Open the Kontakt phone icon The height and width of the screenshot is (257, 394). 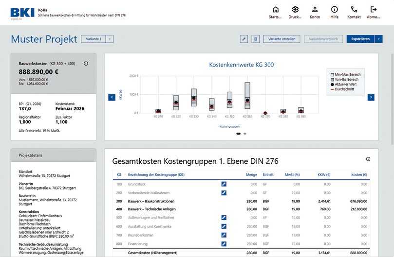[354, 10]
